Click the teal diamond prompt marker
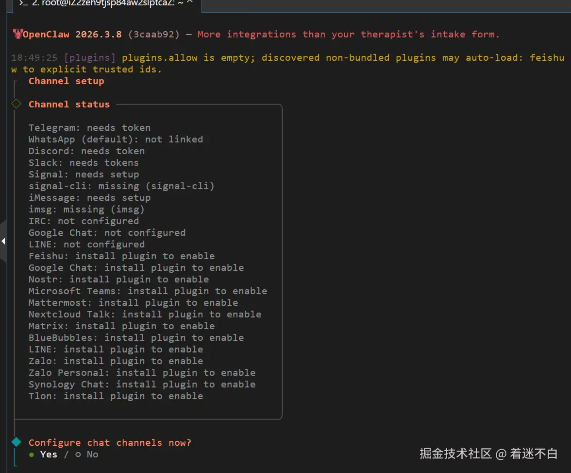 pyautogui.click(x=16, y=442)
